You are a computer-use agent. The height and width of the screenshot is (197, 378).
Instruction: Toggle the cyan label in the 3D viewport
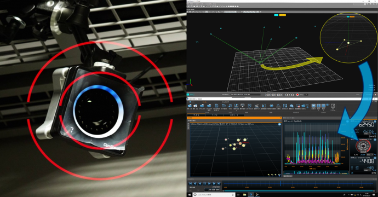pyautogui.click(x=276, y=15)
